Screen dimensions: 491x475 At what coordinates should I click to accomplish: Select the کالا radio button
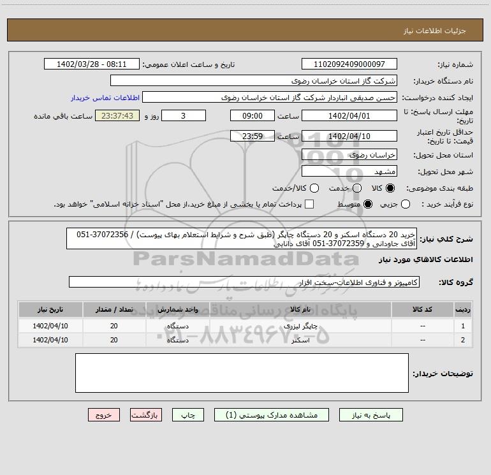[390, 188]
